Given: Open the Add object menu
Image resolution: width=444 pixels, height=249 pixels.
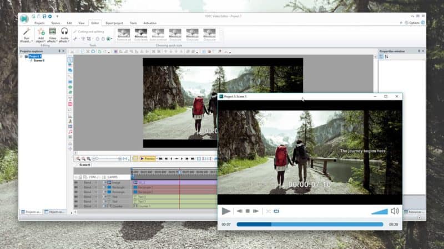Looking at the screenshot, I should coord(41,35).
